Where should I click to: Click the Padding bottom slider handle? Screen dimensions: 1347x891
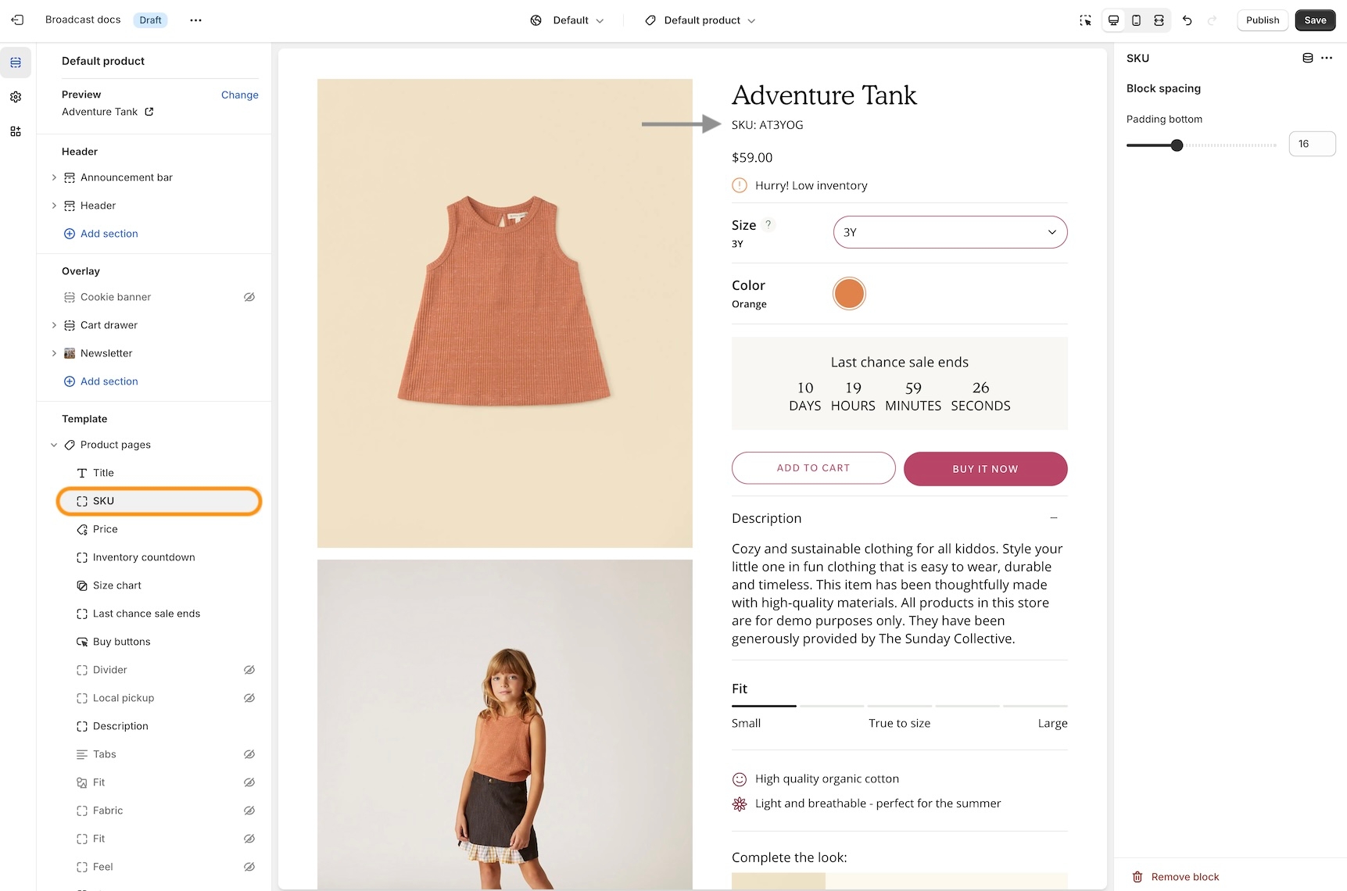coord(1177,145)
